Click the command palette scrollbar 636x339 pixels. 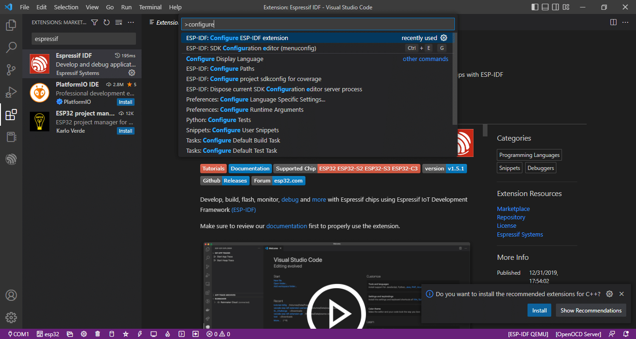pyautogui.click(x=454, y=79)
